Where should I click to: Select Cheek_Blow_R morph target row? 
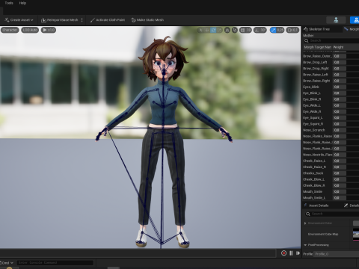point(331,185)
